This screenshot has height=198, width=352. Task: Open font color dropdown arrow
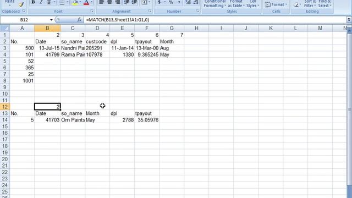(x=91, y=2)
